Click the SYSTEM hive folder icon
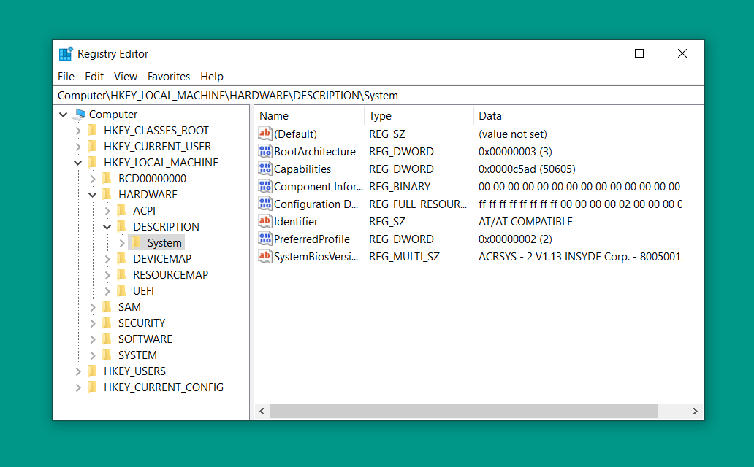The height and width of the screenshot is (467, 754). (107, 355)
